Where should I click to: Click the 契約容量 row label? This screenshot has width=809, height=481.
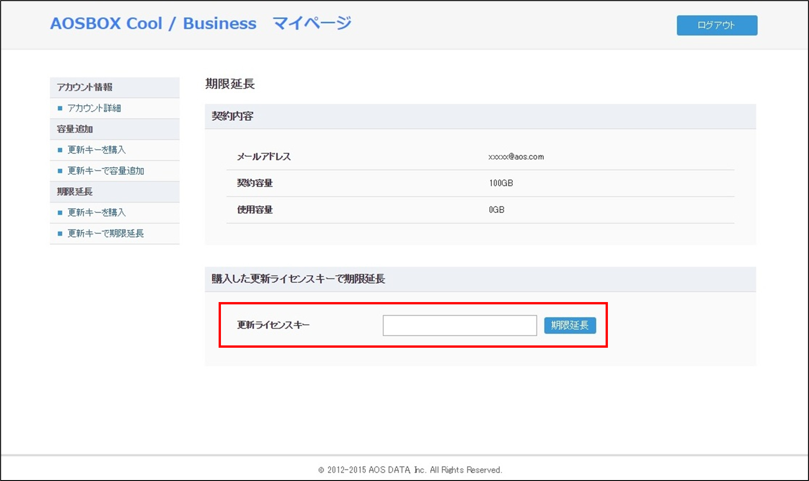(255, 183)
